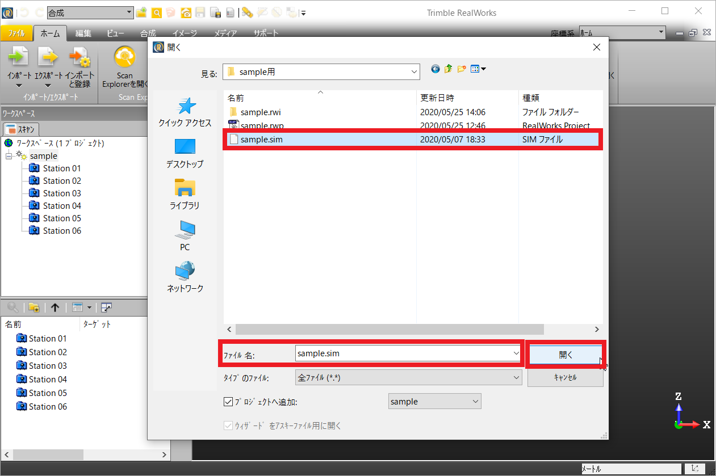Click the yellow magnifier icon in the quick access toolbar

[156, 12]
